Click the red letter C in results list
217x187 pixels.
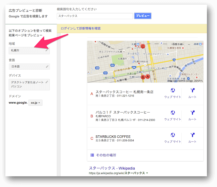click(x=92, y=138)
